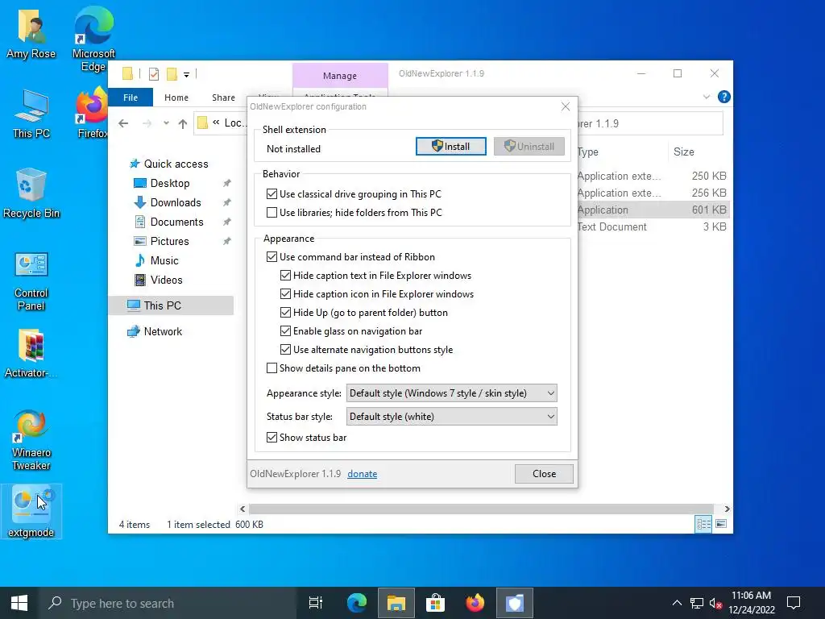Open Firefox from the taskbar
This screenshot has height=619, width=825.
(x=475, y=603)
